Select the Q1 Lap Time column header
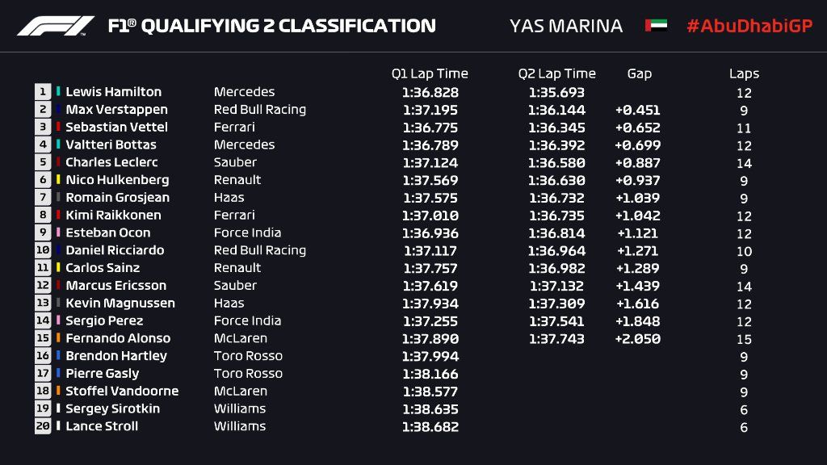This screenshot has height=465, width=827. tap(430, 73)
